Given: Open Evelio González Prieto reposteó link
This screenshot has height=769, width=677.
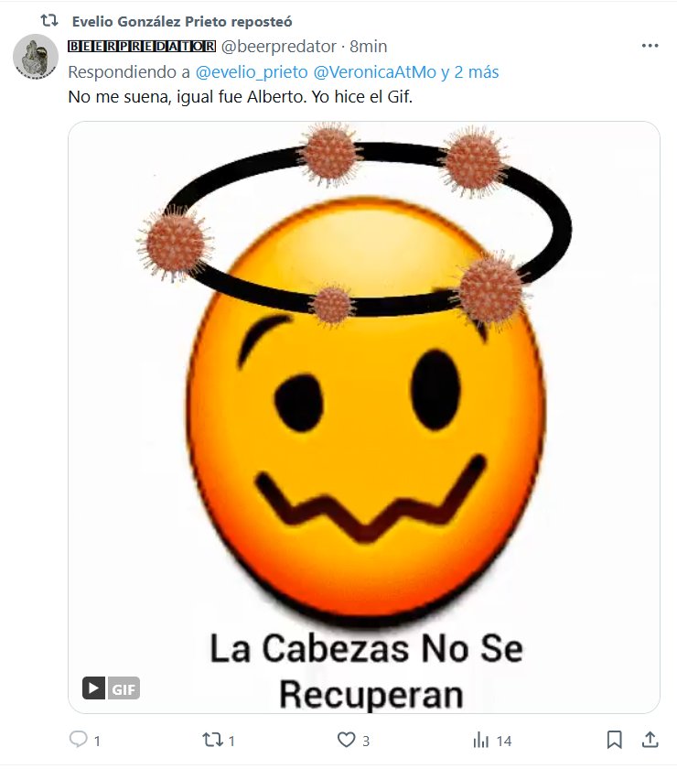Looking at the screenshot, I should tap(182, 22).
